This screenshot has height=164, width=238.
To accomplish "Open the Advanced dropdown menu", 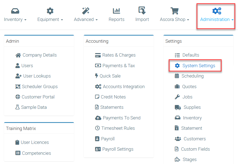I will (x=86, y=20).
